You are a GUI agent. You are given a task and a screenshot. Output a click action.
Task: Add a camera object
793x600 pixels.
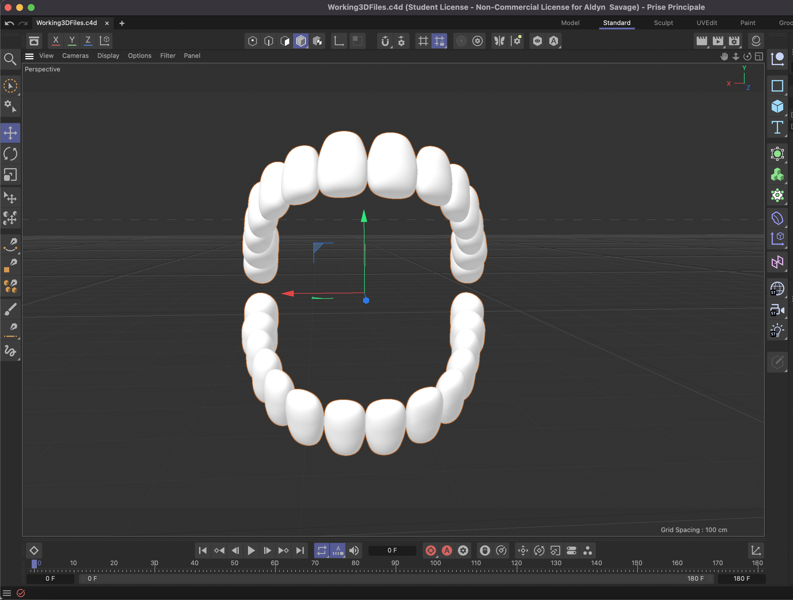[x=777, y=310]
